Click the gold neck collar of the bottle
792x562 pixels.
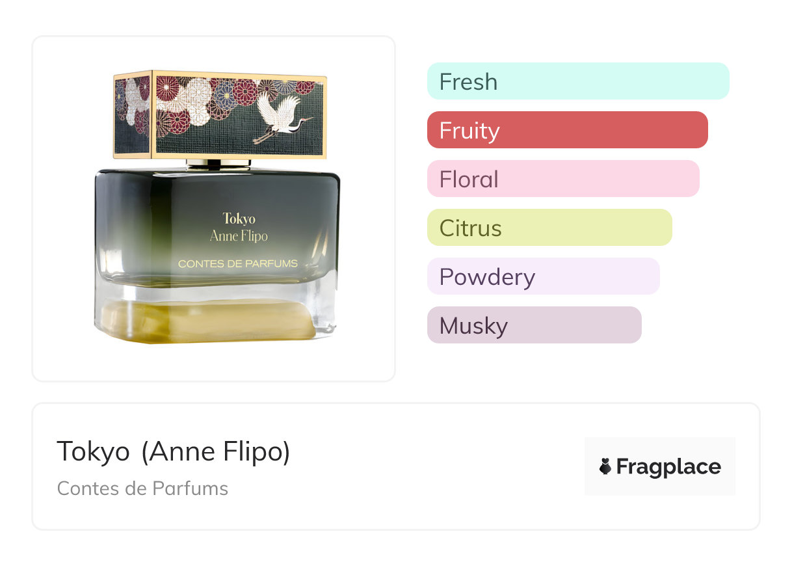218,165
